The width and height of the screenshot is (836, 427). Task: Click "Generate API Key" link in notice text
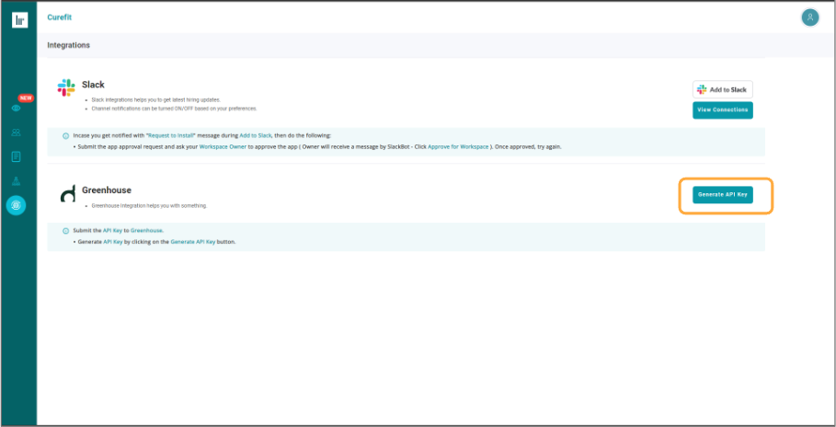pyautogui.click(x=193, y=242)
